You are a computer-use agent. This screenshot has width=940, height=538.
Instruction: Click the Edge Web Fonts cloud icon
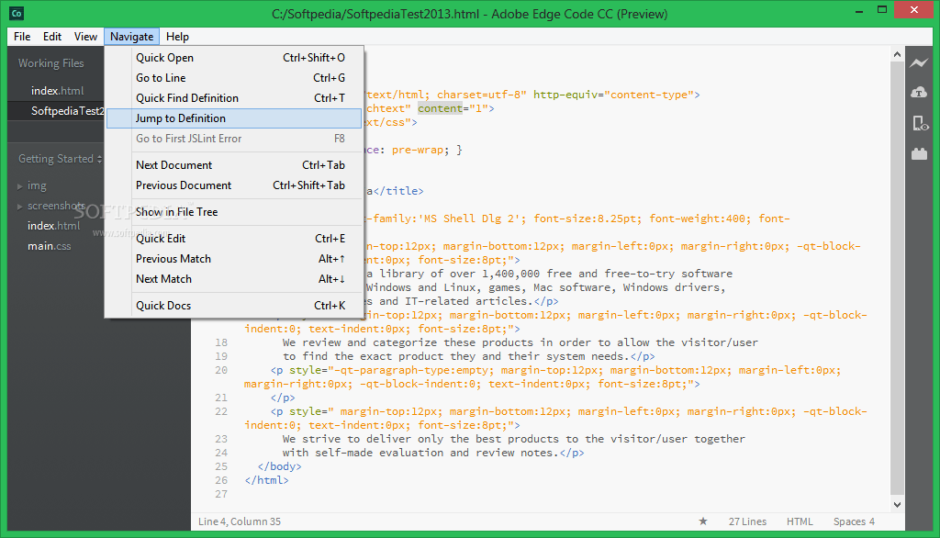click(x=918, y=93)
